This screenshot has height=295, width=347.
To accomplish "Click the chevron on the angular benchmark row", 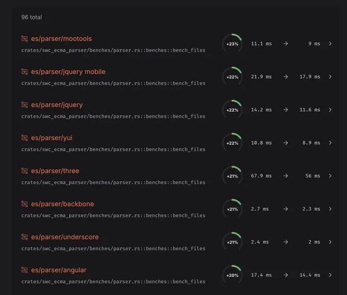I will [330, 275].
